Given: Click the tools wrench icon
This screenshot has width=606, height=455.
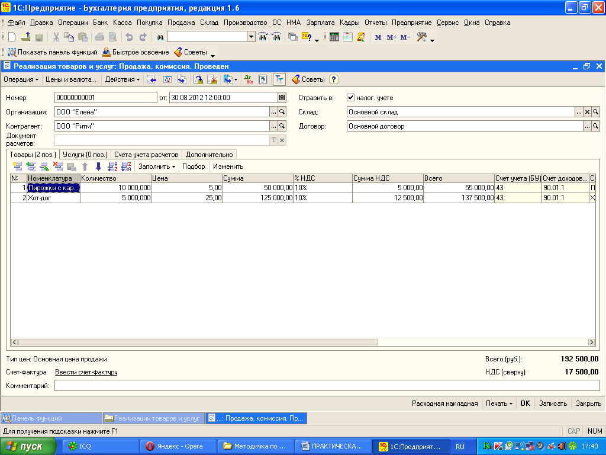Looking at the screenshot, I should point(421,37).
